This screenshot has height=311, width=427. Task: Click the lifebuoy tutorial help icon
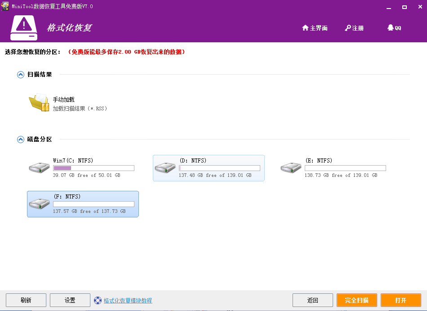click(98, 300)
